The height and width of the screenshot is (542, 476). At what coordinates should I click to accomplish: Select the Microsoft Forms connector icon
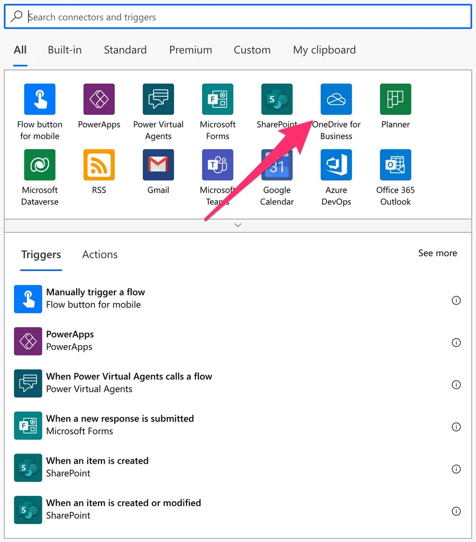click(217, 100)
